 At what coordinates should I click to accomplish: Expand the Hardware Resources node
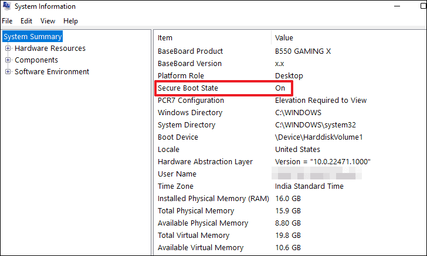pos(8,49)
